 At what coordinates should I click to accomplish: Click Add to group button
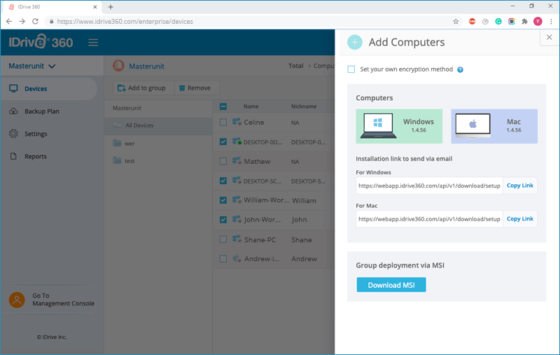[143, 88]
